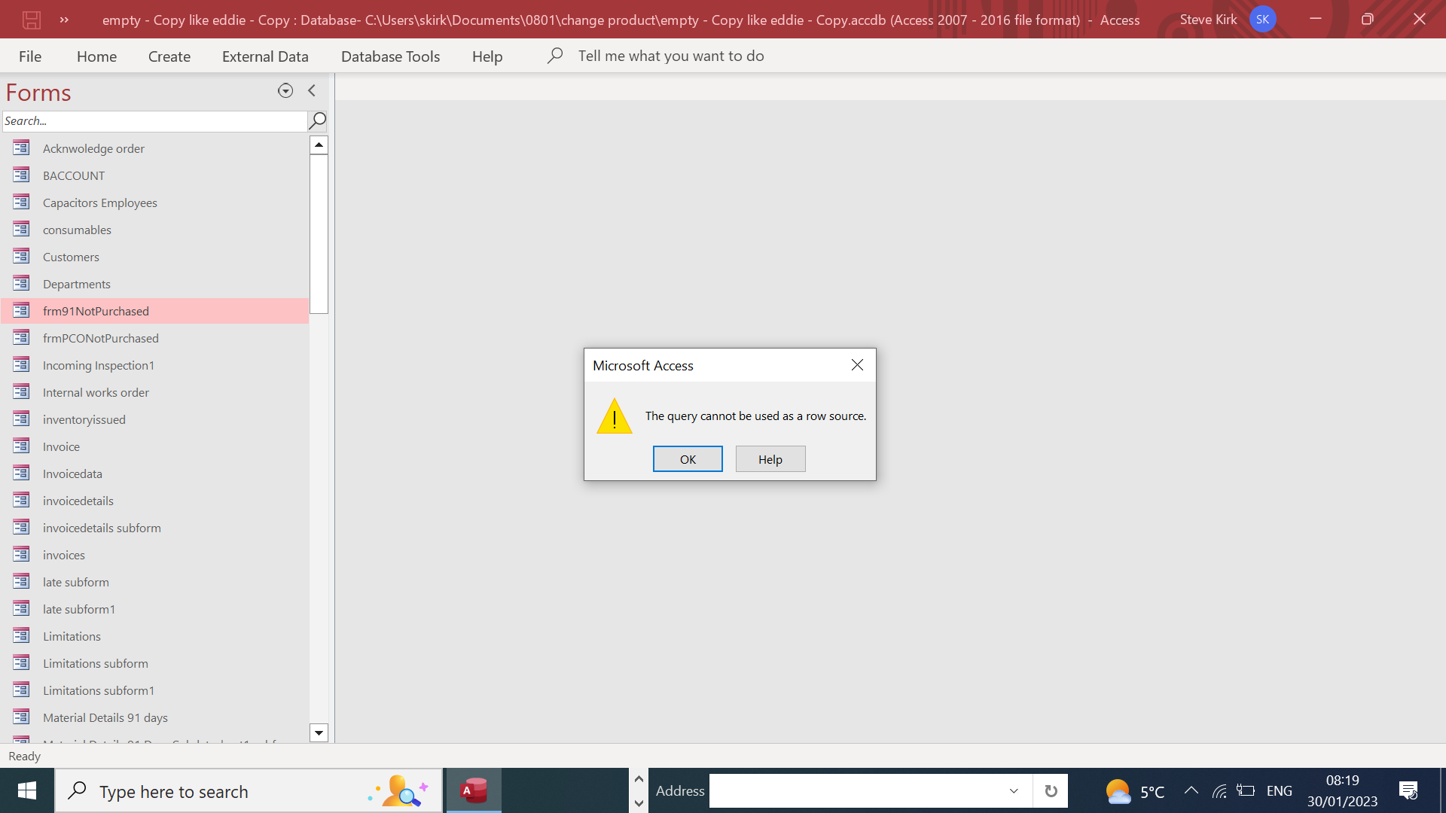Screen dimensions: 1446x813
Task: Select the 'Limitations' form name
Action: coord(72,636)
